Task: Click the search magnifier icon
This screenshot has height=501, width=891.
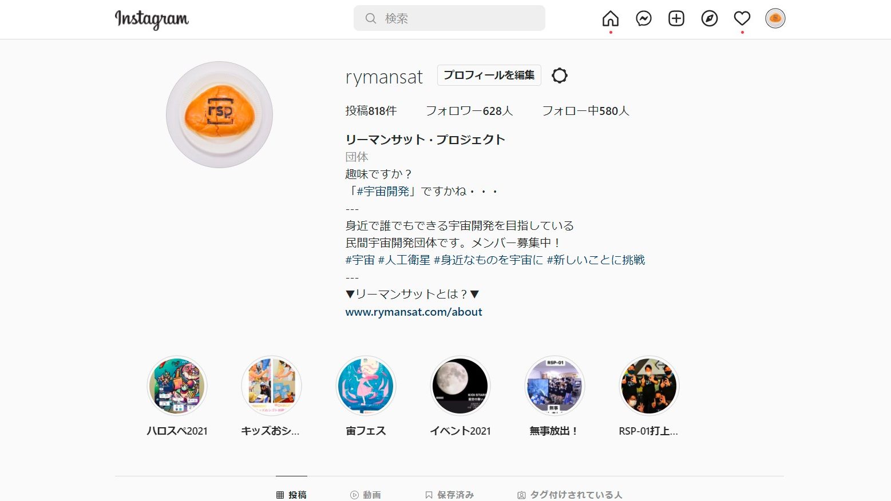Action: pos(371,18)
